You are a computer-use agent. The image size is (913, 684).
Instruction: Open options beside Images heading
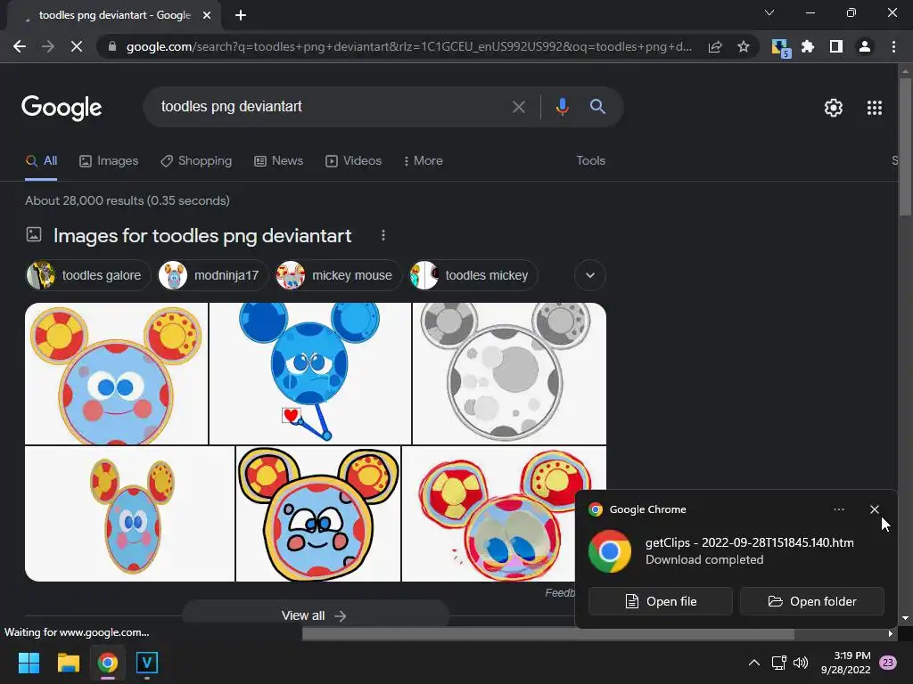[x=382, y=235]
